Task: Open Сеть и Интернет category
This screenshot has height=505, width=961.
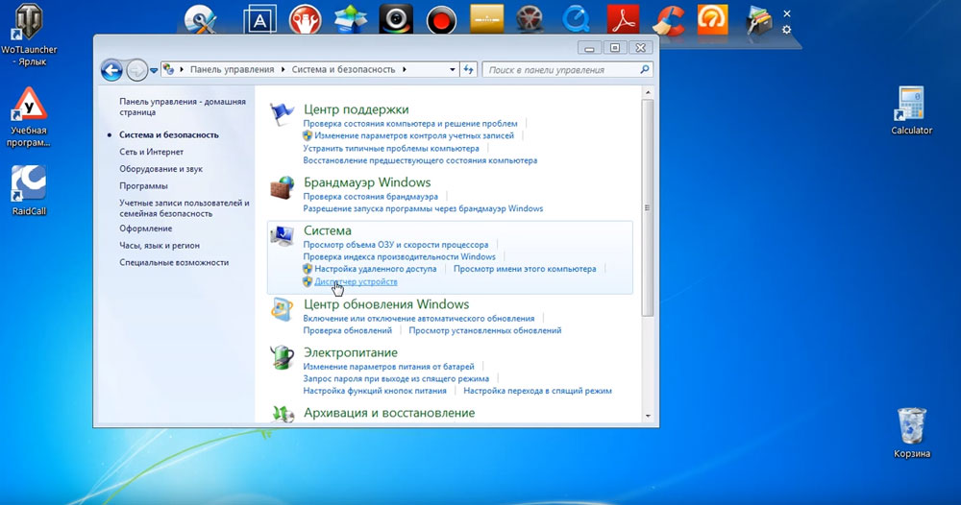Action: tap(152, 152)
